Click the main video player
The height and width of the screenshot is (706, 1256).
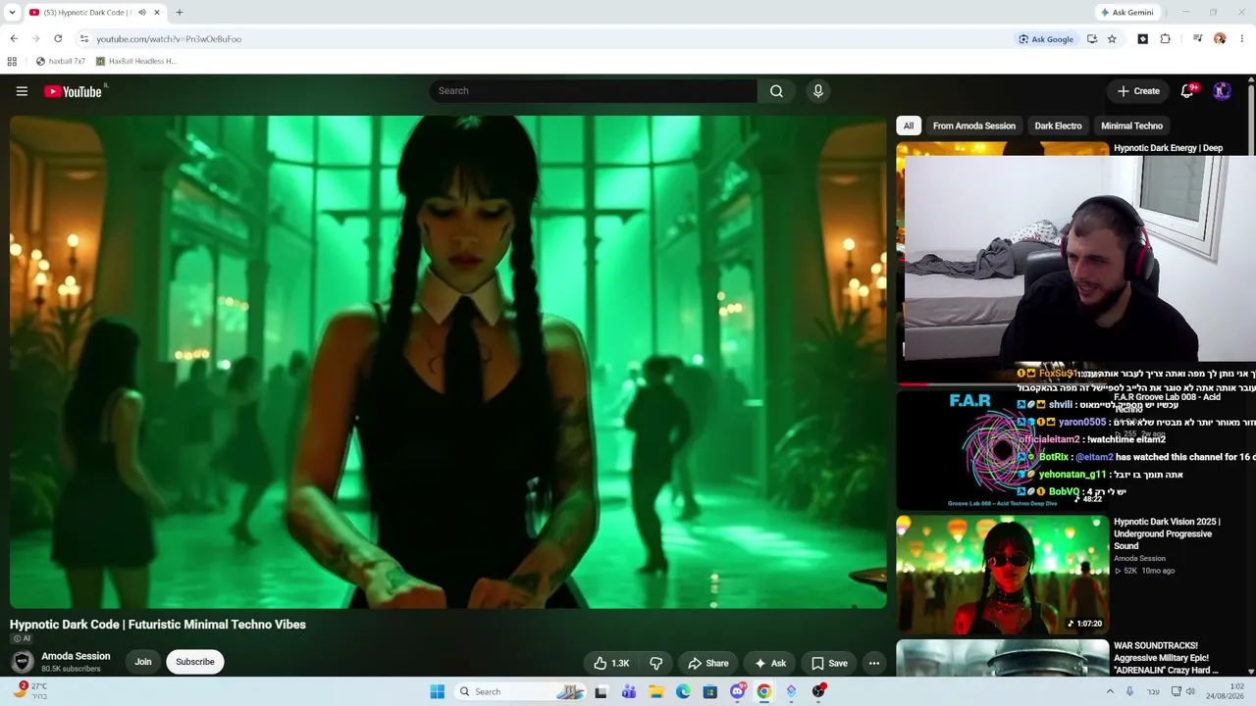click(x=448, y=362)
